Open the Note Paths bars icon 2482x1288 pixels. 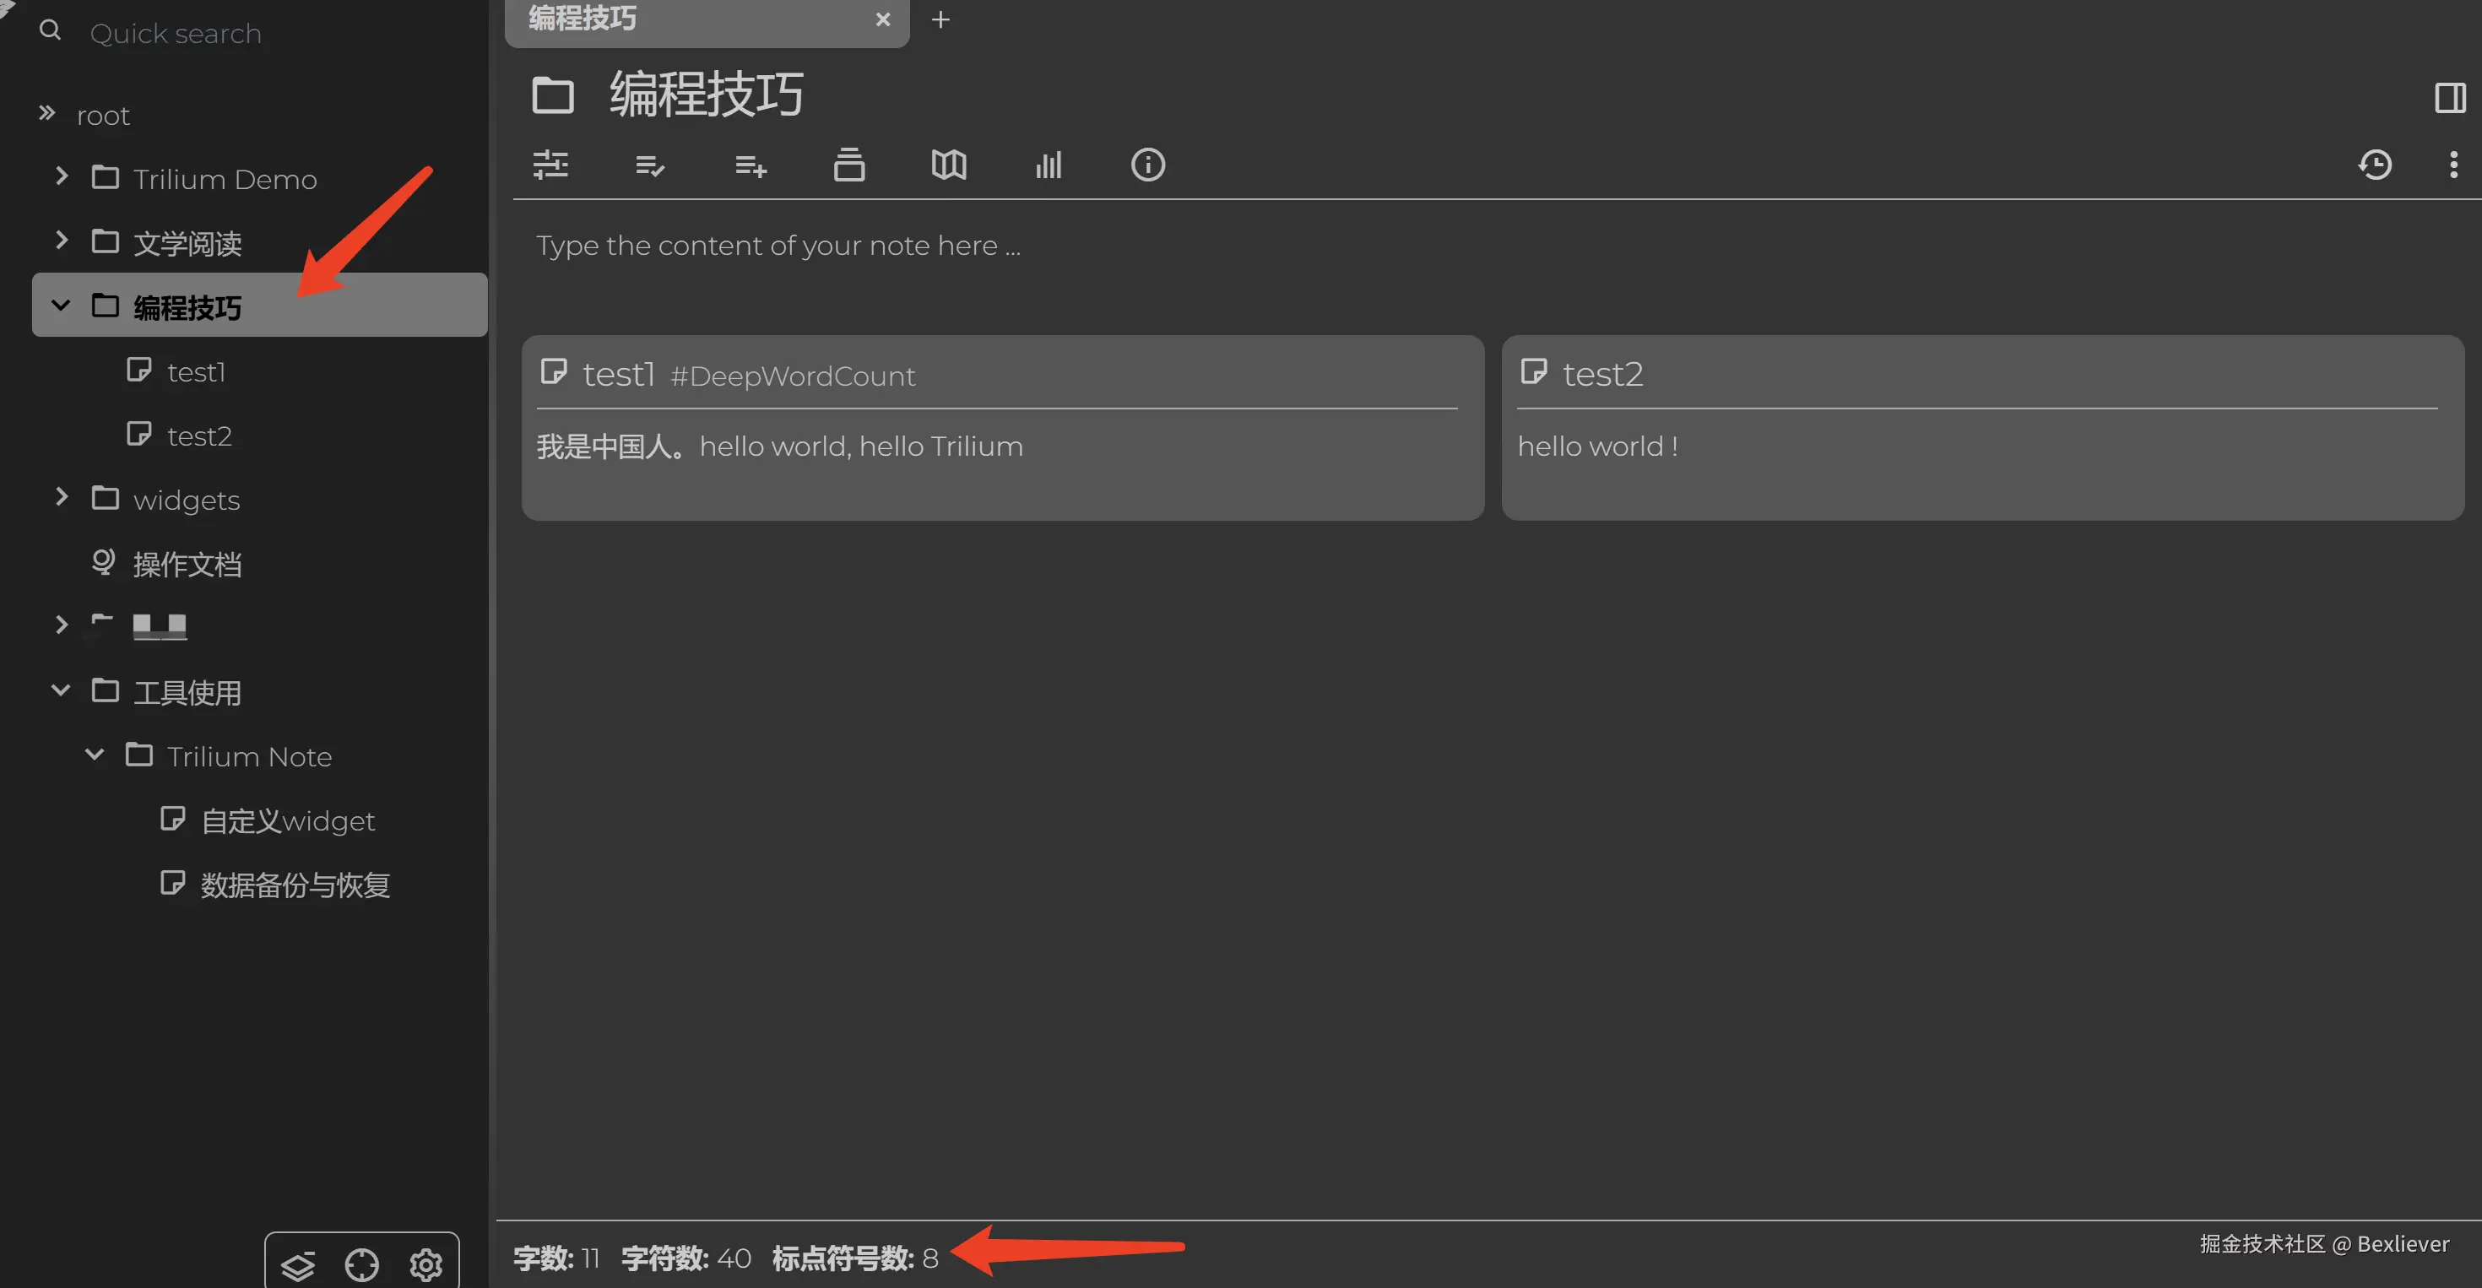click(1049, 165)
